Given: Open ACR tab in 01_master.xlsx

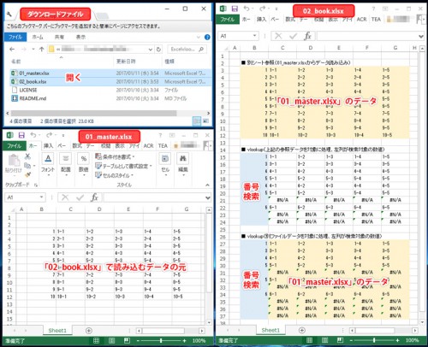Looking at the screenshot, I should pyautogui.click(x=148, y=146).
